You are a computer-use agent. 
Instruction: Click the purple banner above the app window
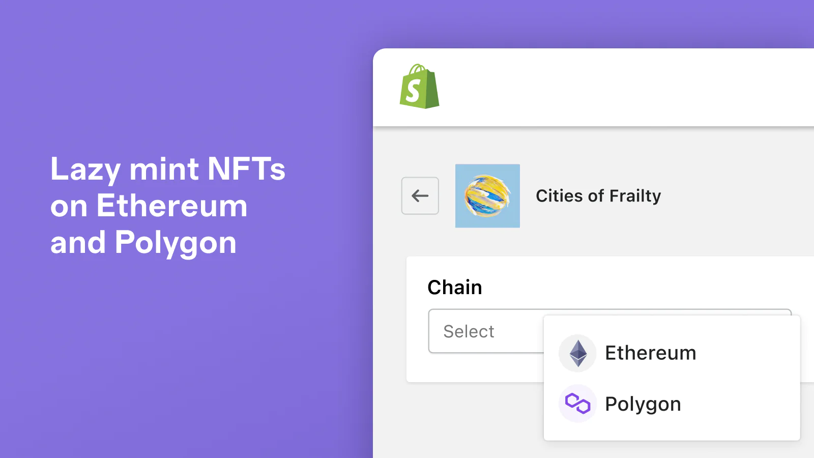point(560,23)
